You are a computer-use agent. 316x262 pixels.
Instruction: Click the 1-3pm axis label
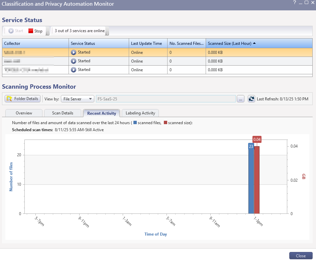tap(258, 221)
